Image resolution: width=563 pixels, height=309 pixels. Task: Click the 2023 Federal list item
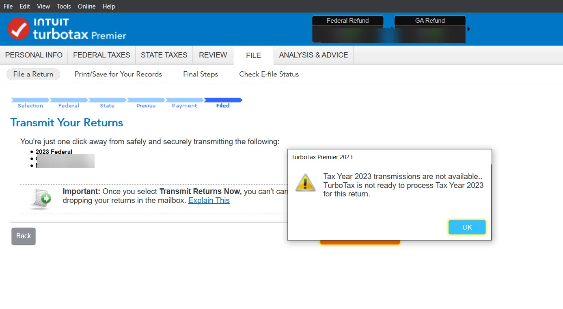click(x=54, y=152)
